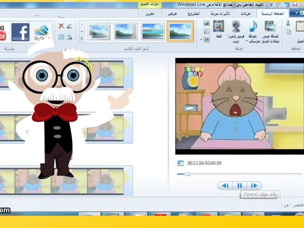
Task: Click the Facebook share icon
Action: (x=20, y=32)
